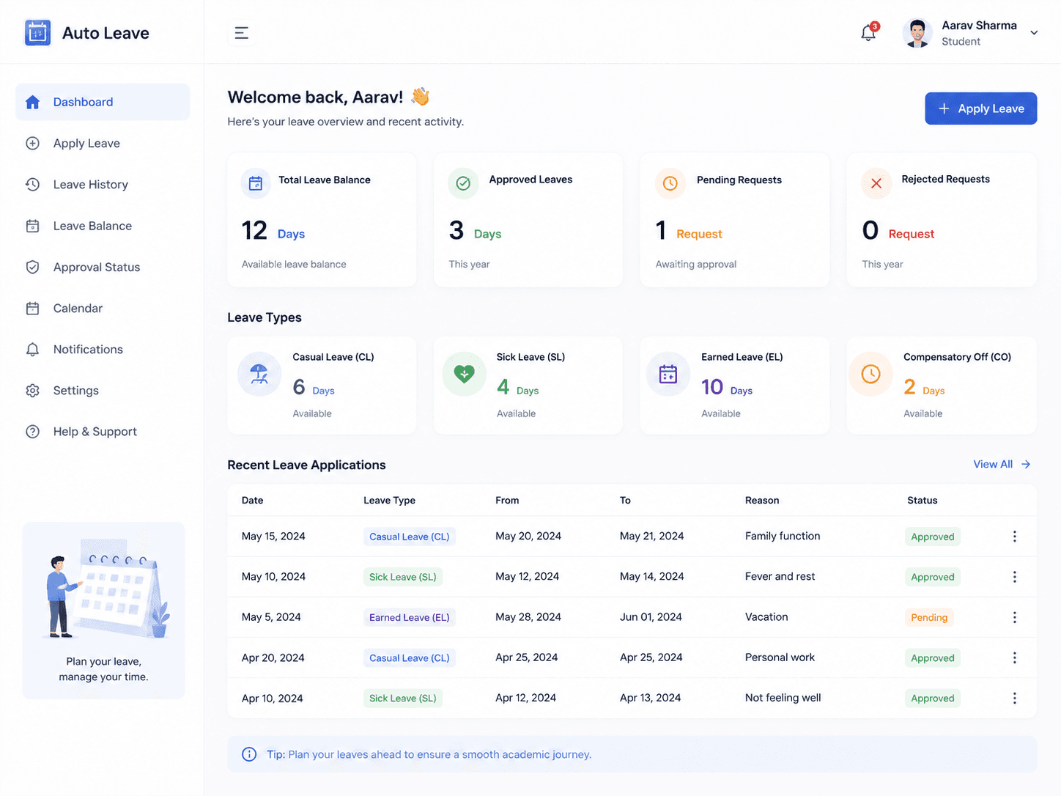The image size is (1061, 796).
Task: Collapse sidebar with hamburger menu icon
Action: coord(241,33)
